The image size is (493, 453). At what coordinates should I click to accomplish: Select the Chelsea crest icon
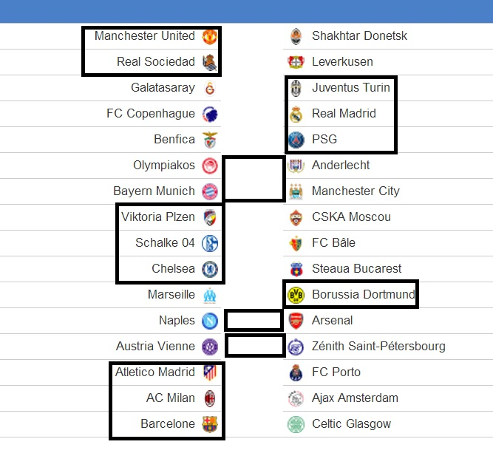[x=210, y=269]
